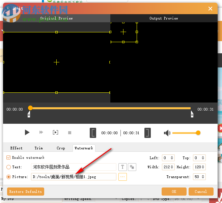This screenshot has width=222, height=203.
Task: Click the picture path input field
Action: tap(74, 177)
